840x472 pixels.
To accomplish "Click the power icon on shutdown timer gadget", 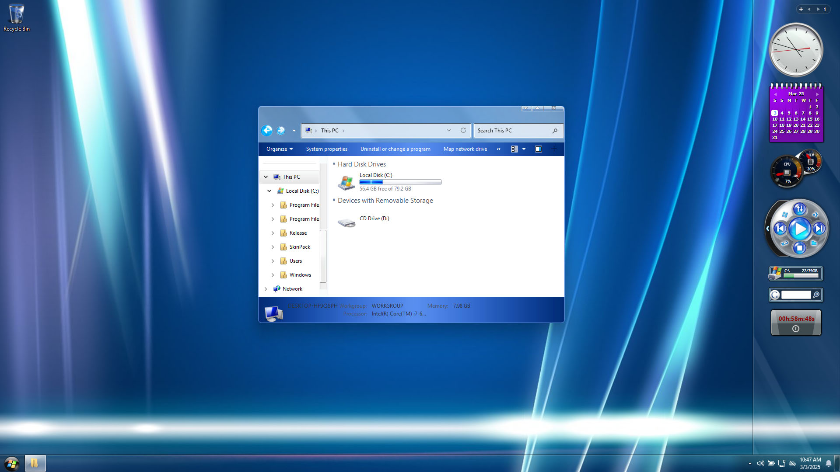I will coord(796,329).
